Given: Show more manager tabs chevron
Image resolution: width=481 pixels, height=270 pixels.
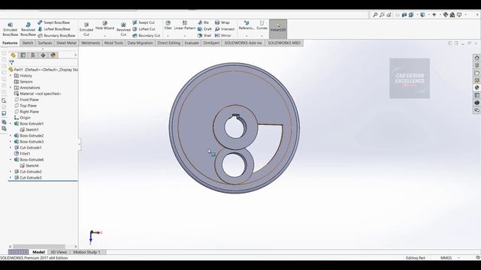Looking at the screenshot, I should point(75,55).
